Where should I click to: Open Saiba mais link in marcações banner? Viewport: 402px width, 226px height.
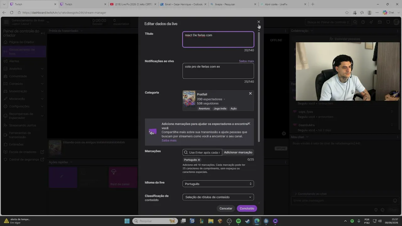click(169, 140)
